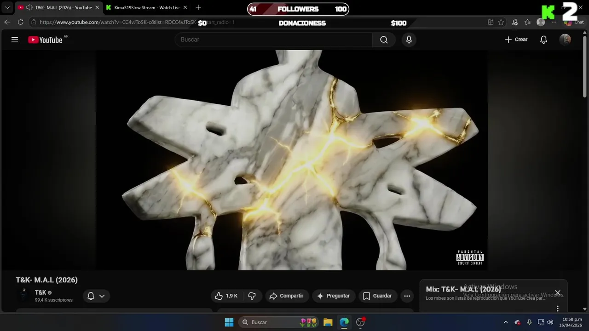Open Microsoft Edge from taskbar
This screenshot has height=331, width=589.
344,322
